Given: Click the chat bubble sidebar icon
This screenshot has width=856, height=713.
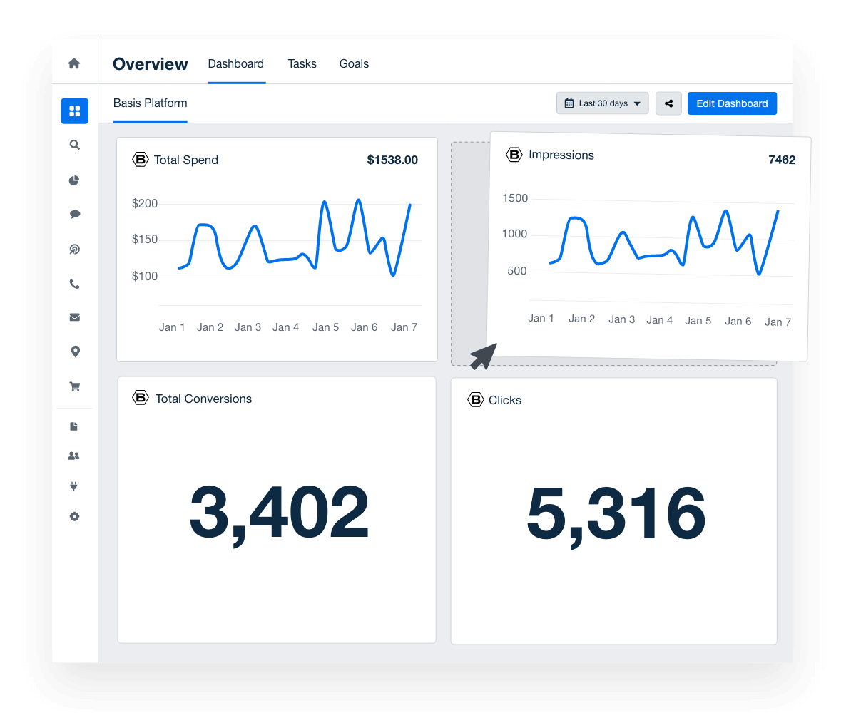Looking at the screenshot, I should click(x=74, y=214).
